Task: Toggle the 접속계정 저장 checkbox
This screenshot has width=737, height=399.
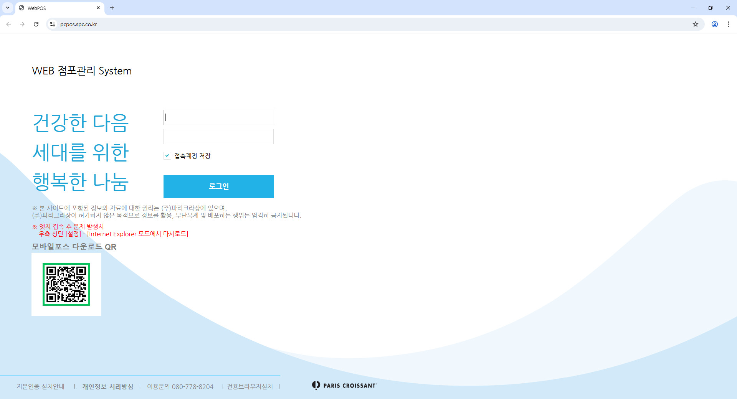Action: 167,155
